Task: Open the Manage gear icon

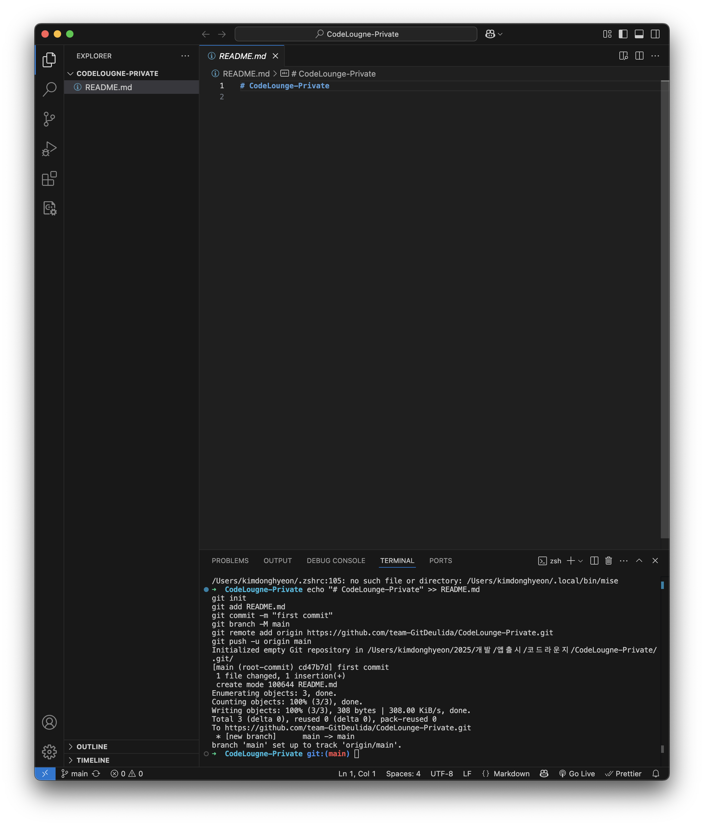Action: click(49, 751)
